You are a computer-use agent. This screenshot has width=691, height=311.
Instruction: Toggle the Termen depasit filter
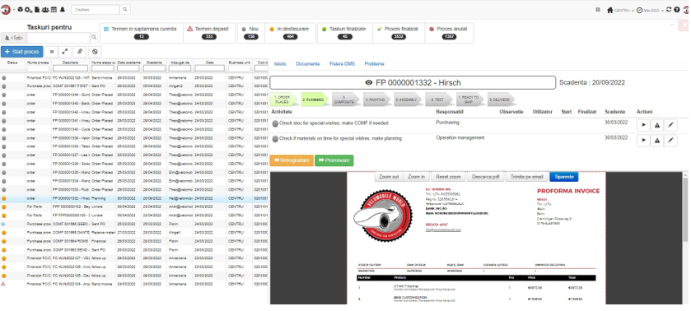pyautogui.click(x=209, y=33)
